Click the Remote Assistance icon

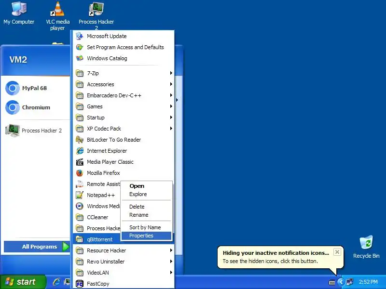tap(80, 184)
